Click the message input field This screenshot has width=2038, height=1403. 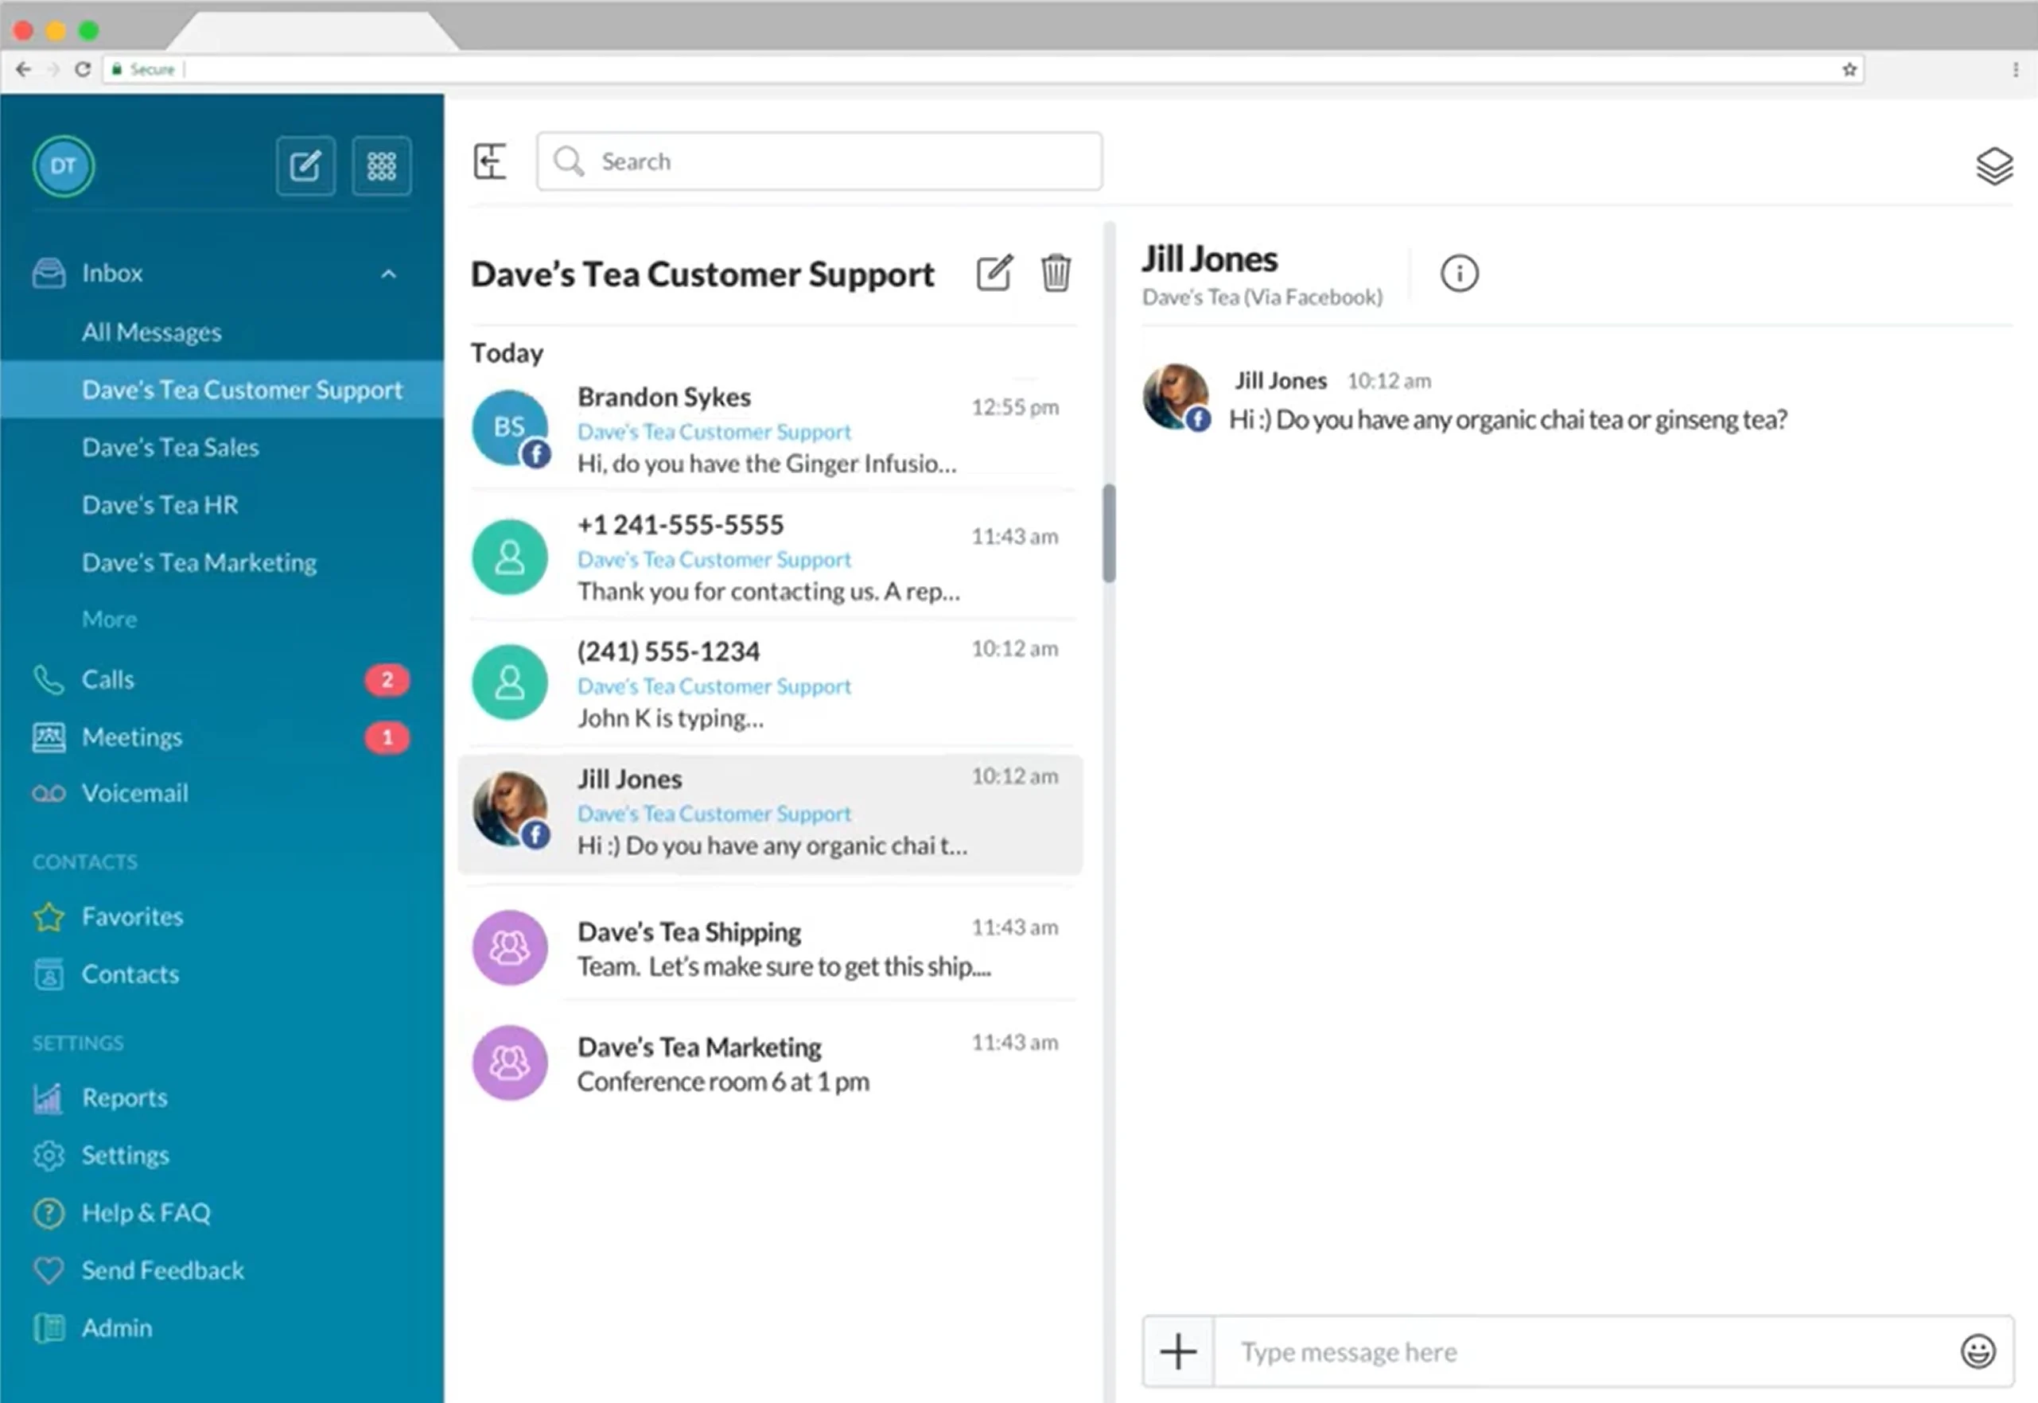(1583, 1351)
